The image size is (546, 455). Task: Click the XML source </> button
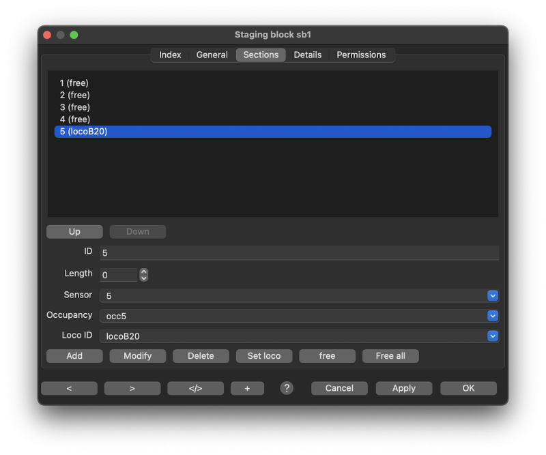click(195, 388)
